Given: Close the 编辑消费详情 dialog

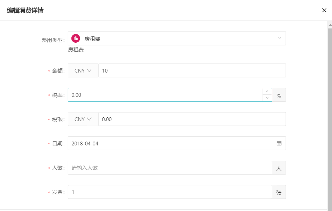Looking at the screenshot, I should [324, 10].
